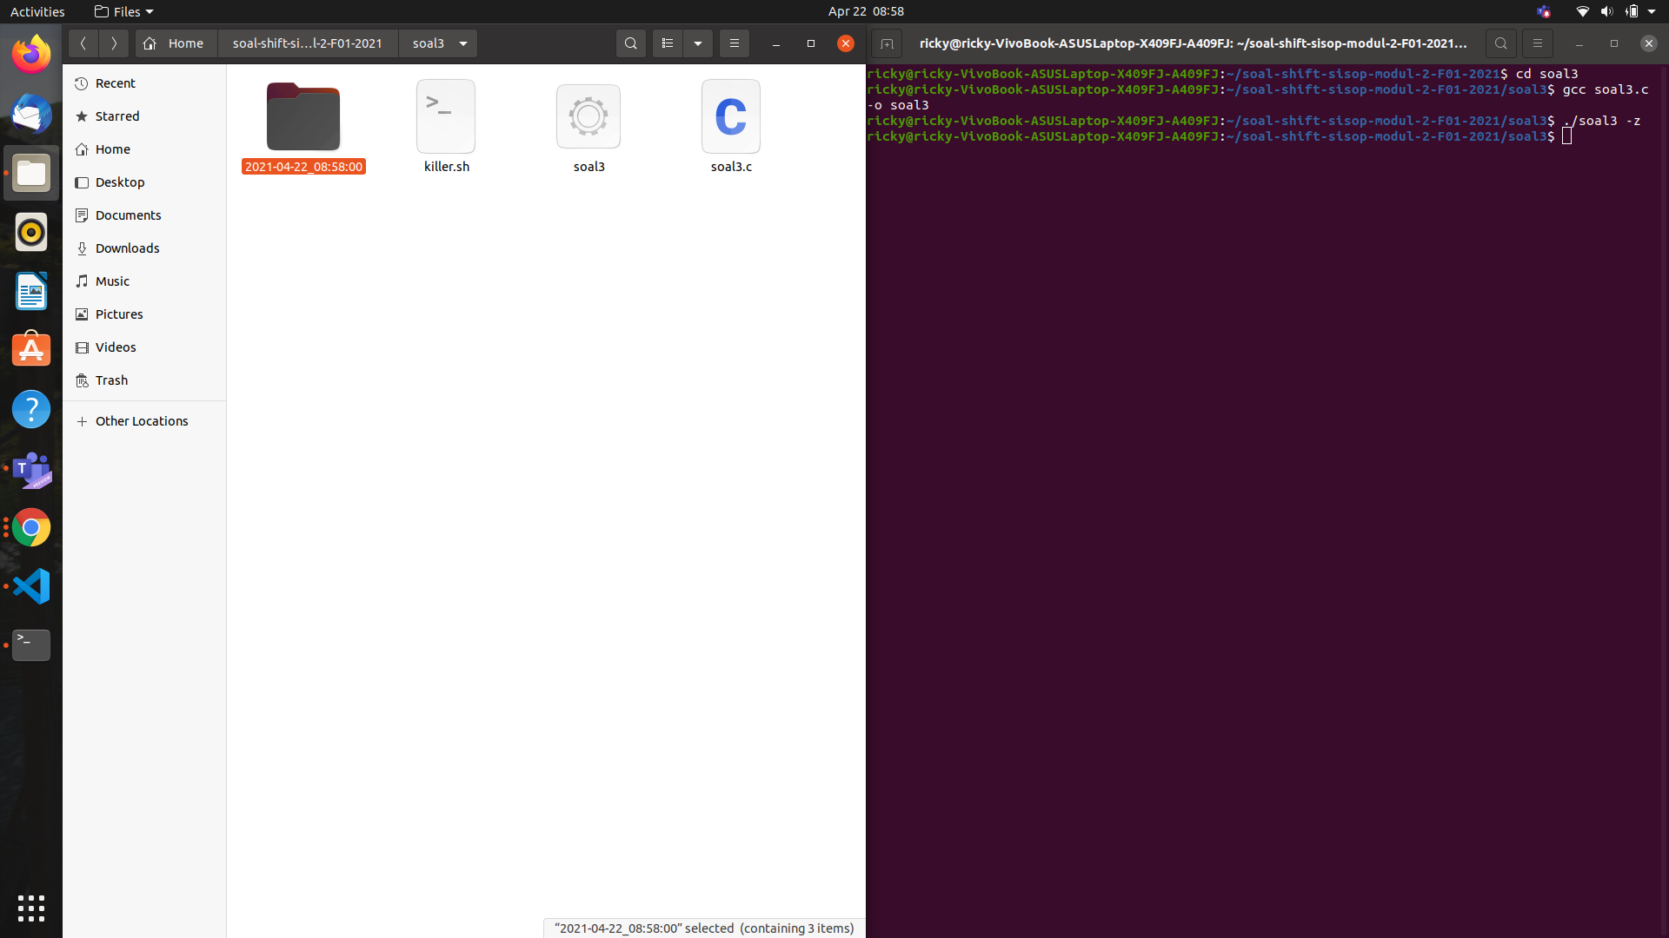Launch Firefox from the dock
Viewport: 1669px width, 938px height.
pyautogui.click(x=31, y=55)
